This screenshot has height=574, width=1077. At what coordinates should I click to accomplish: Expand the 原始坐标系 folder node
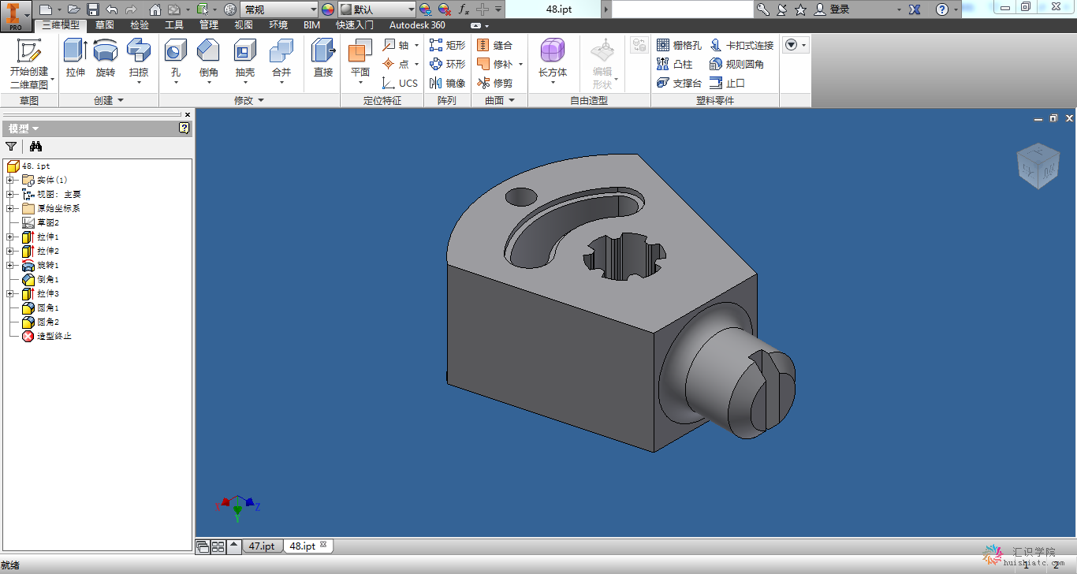pyautogui.click(x=10, y=208)
